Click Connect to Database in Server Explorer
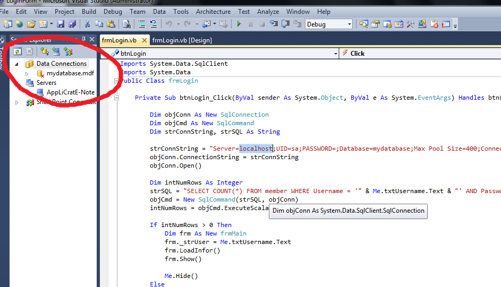Image resolution: width=501 pixels, height=287 pixels. [44, 51]
